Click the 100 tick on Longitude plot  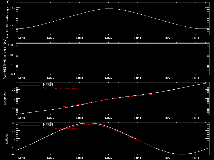pos(13,90)
